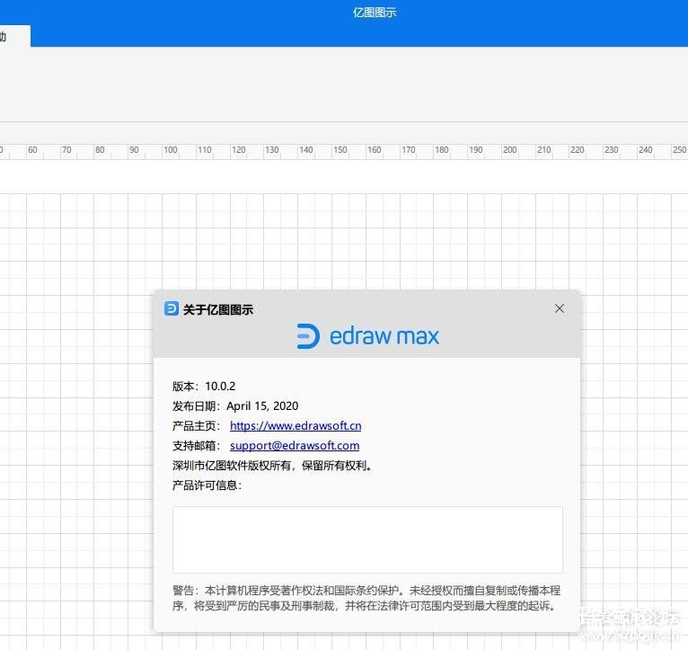The width and height of the screenshot is (688, 650).
Task: Click the 支持邮箱 label
Action: coord(195,445)
